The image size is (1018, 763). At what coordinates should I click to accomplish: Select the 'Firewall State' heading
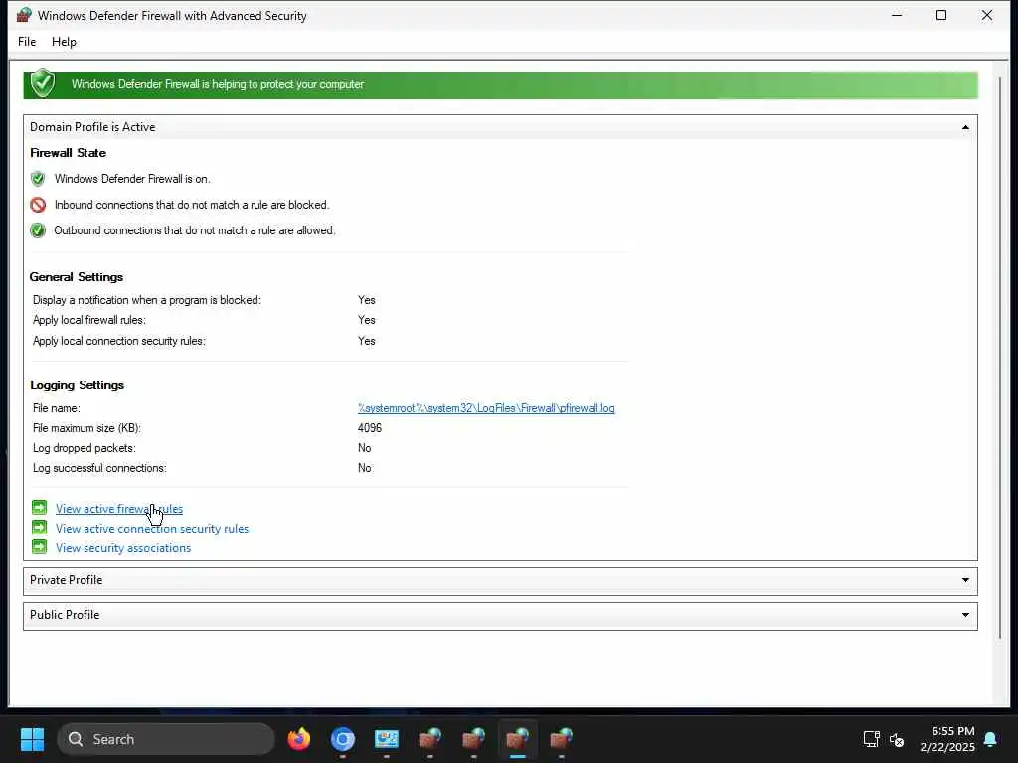tap(69, 153)
